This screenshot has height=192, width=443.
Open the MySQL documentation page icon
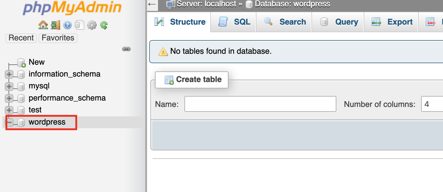pos(79,25)
